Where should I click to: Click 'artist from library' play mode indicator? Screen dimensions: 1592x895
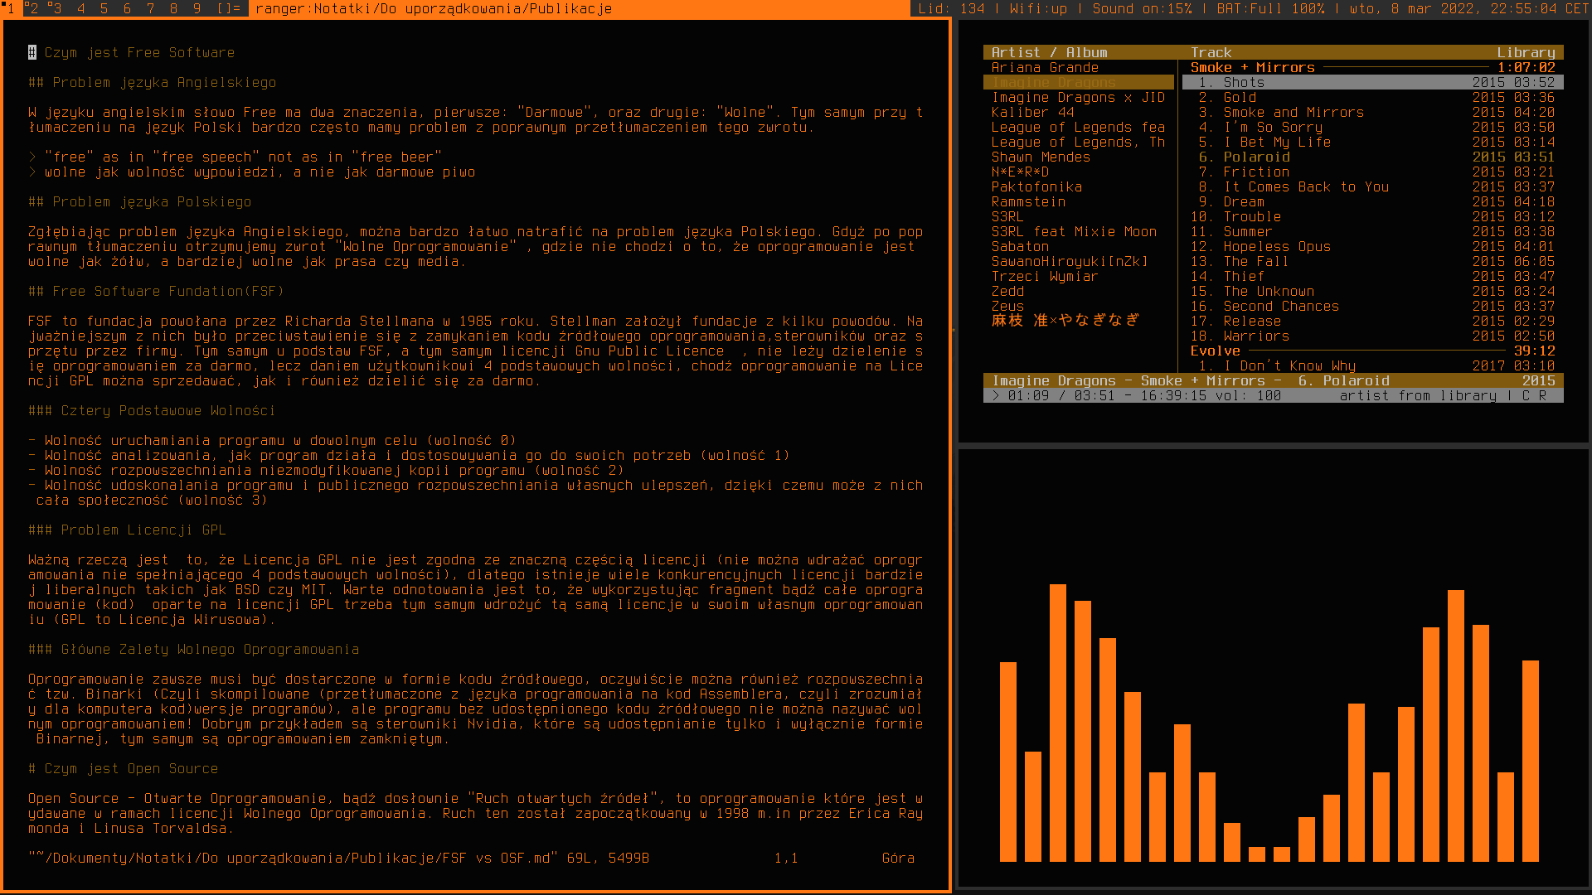click(x=1417, y=396)
